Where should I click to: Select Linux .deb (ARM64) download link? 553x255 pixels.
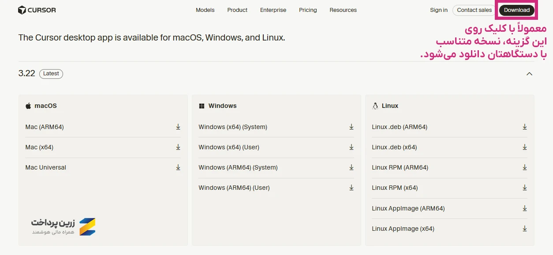coord(400,127)
